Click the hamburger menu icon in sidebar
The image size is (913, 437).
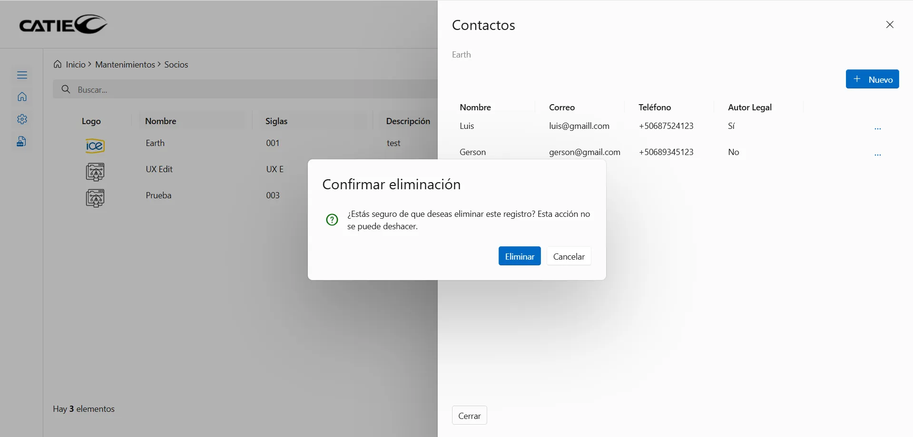[x=22, y=75]
